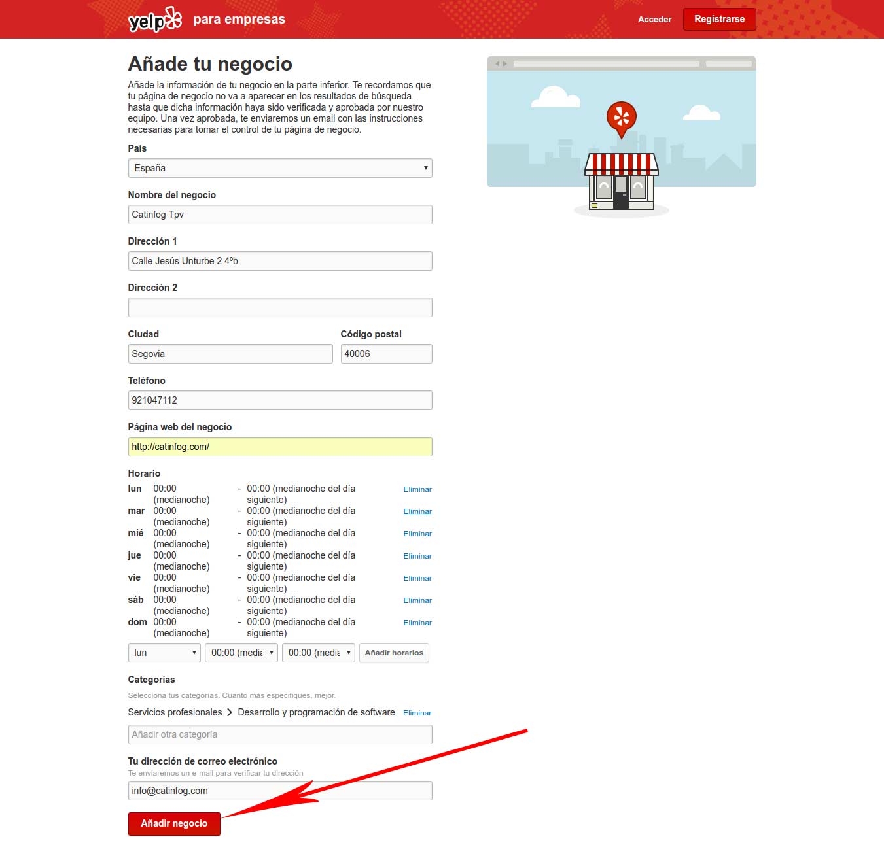Image resolution: width=884 pixels, height=843 pixels.
Task: Open the País dropdown showing España
Action: [280, 168]
